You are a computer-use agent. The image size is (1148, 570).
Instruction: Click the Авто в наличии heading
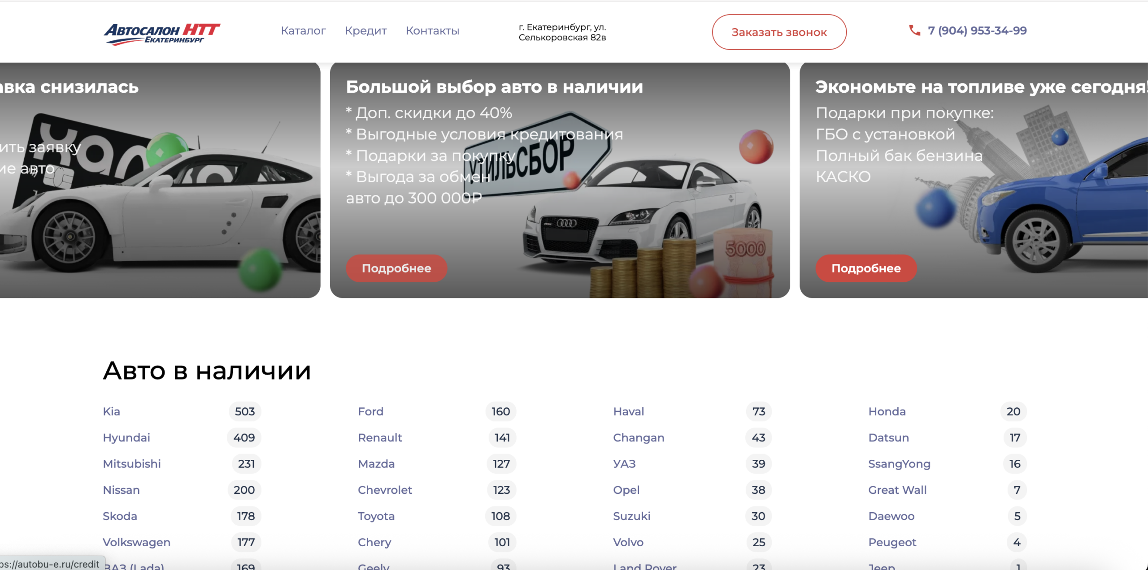207,371
